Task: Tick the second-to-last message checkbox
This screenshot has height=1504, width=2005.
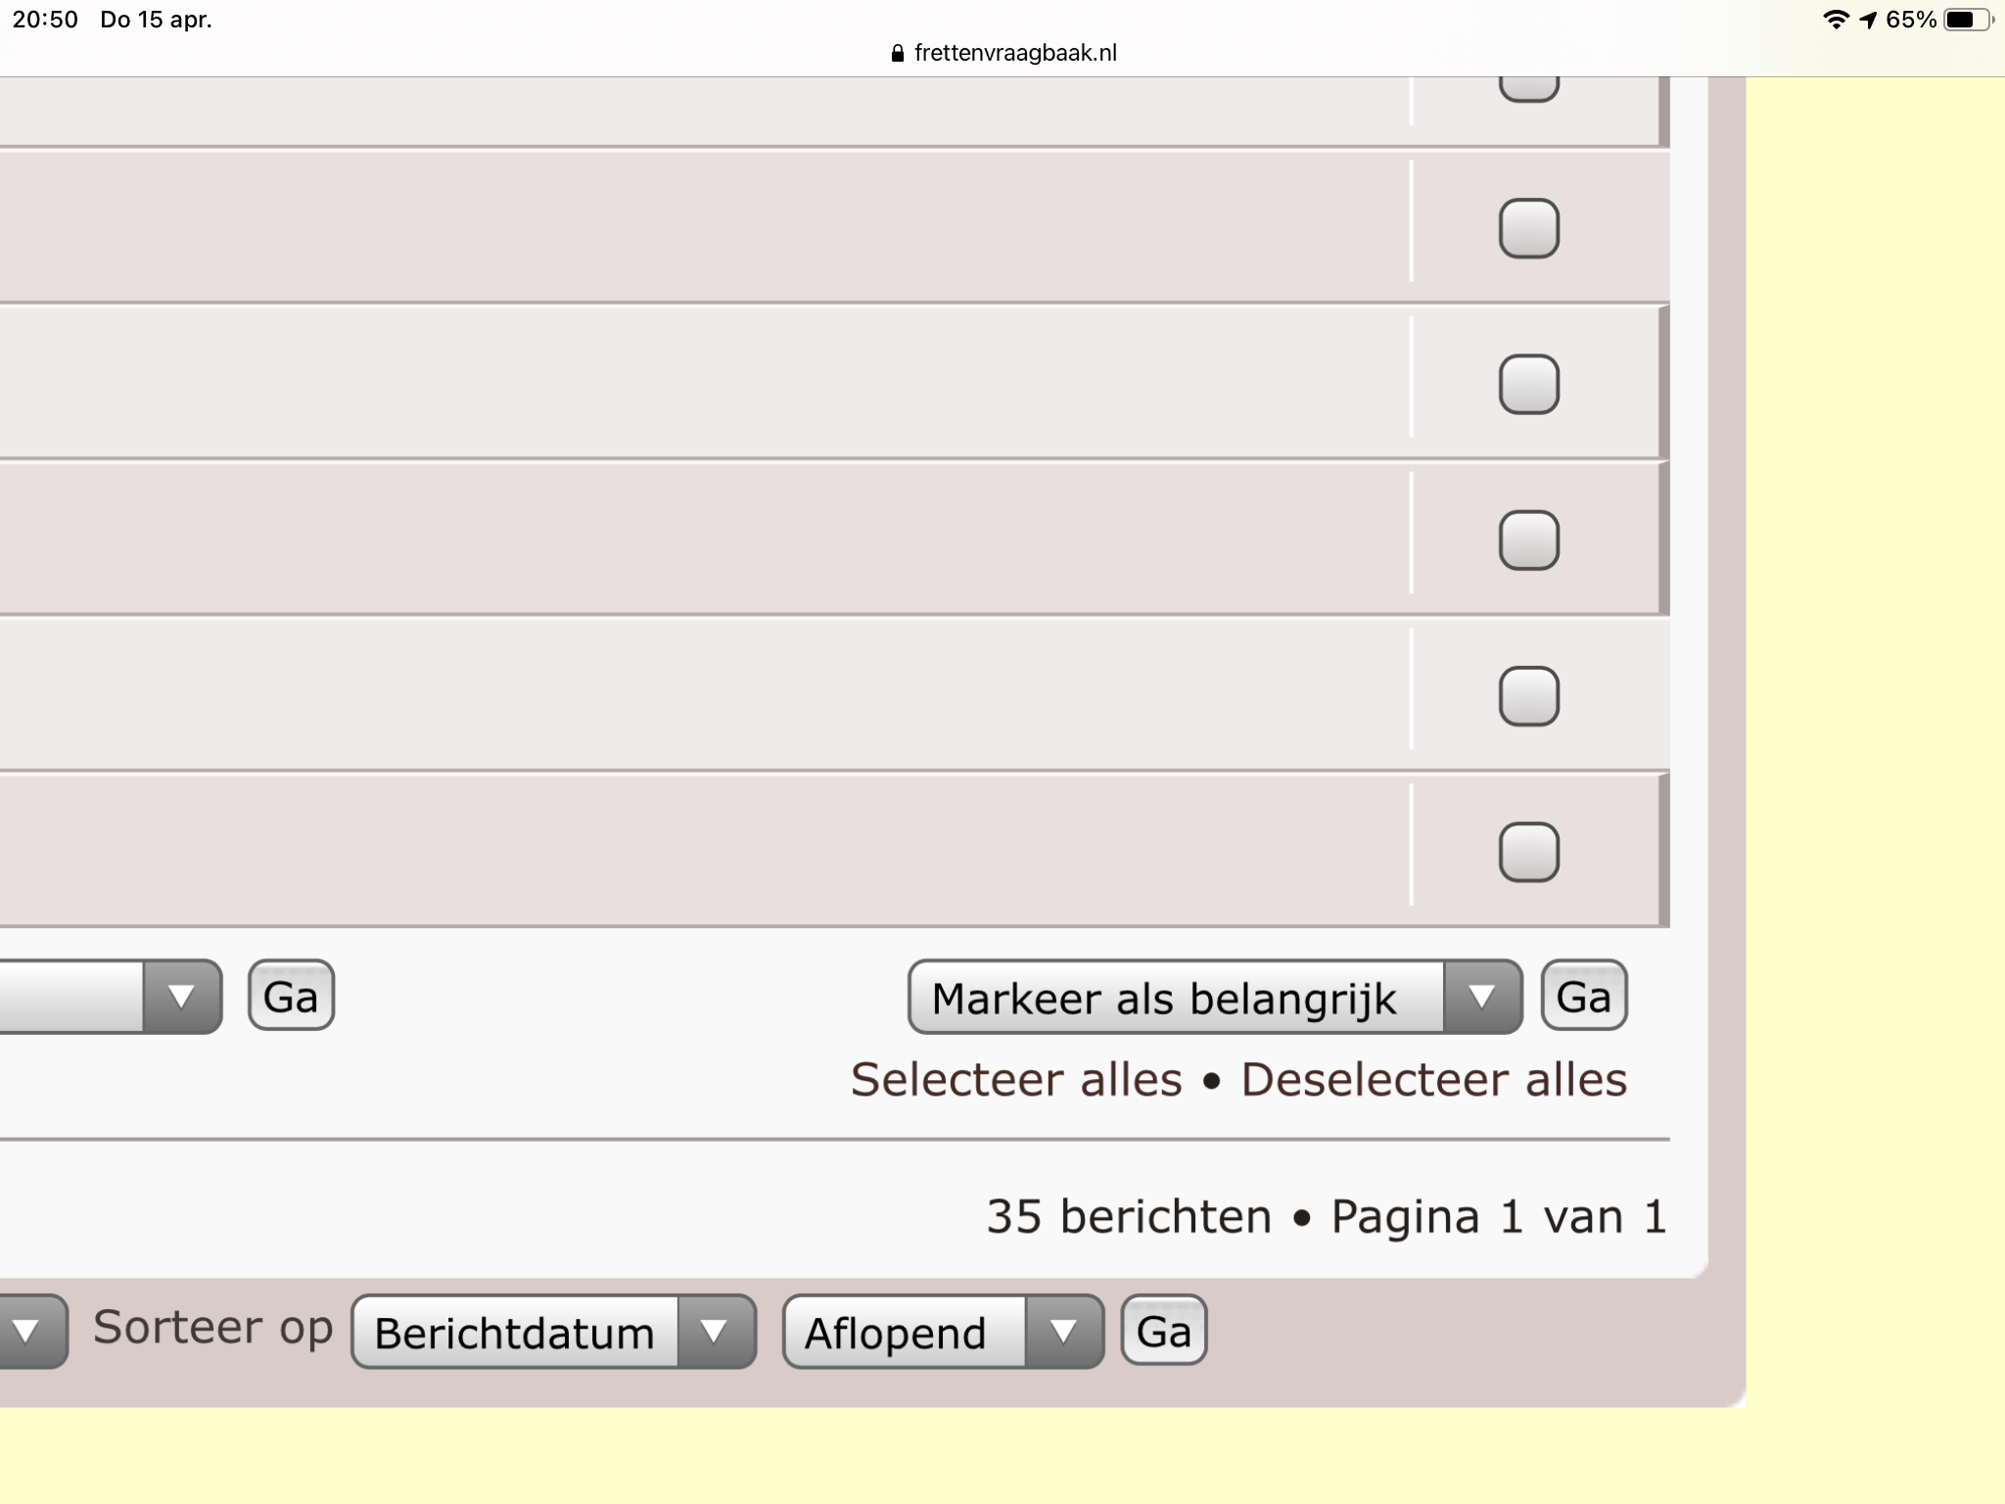Action: (1529, 696)
